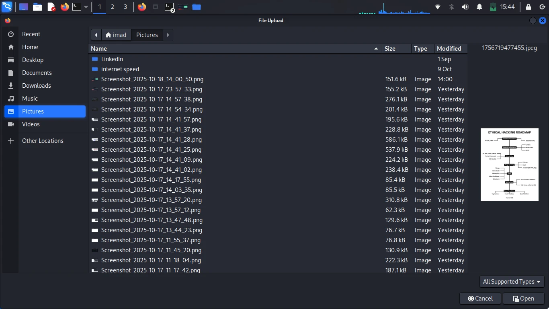Expand the All Supported Types filter
549x309 pixels.
coord(512,282)
